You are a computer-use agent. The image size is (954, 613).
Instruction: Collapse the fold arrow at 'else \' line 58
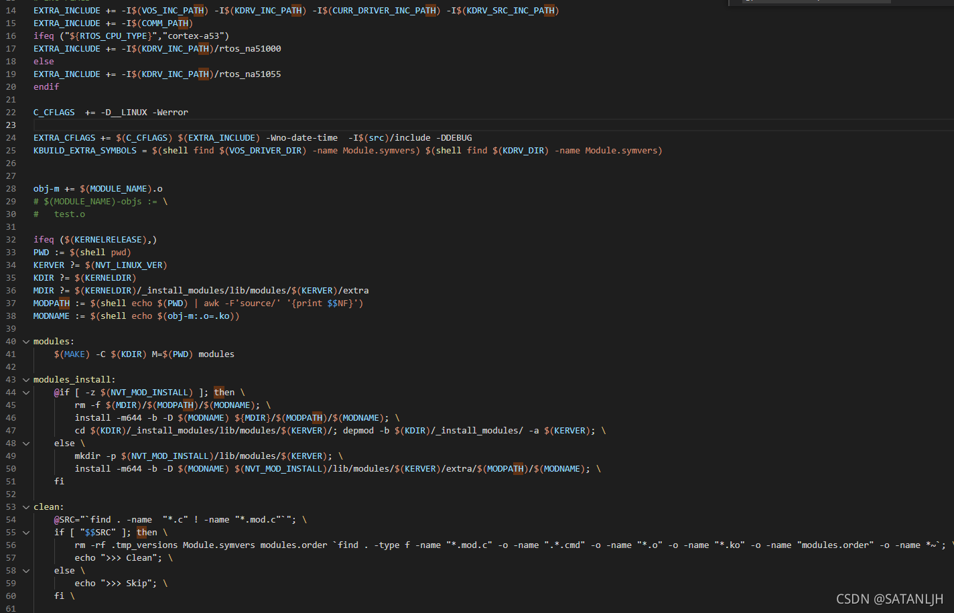(x=26, y=571)
